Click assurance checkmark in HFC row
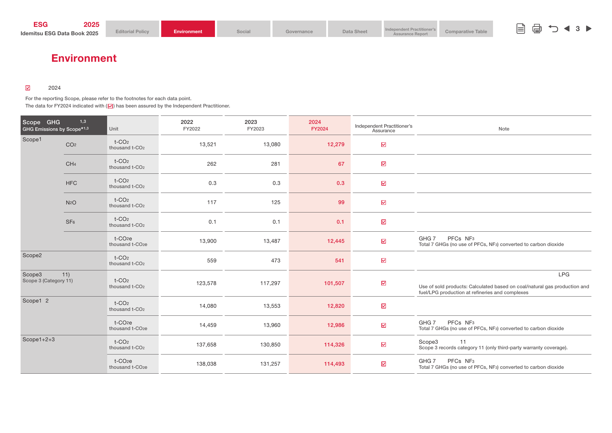The width and height of the screenshot is (612, 433). [383, 183]
